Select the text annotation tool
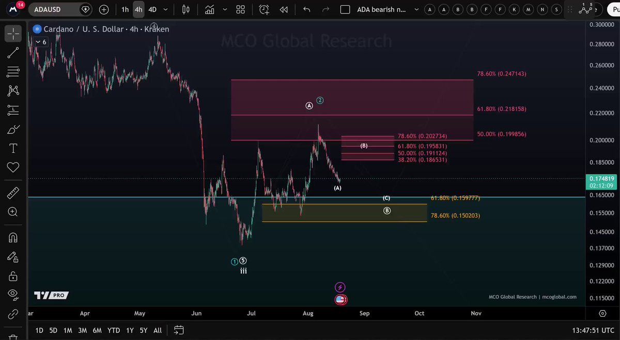This screenshot has width=620, height=340. point(13,148)
